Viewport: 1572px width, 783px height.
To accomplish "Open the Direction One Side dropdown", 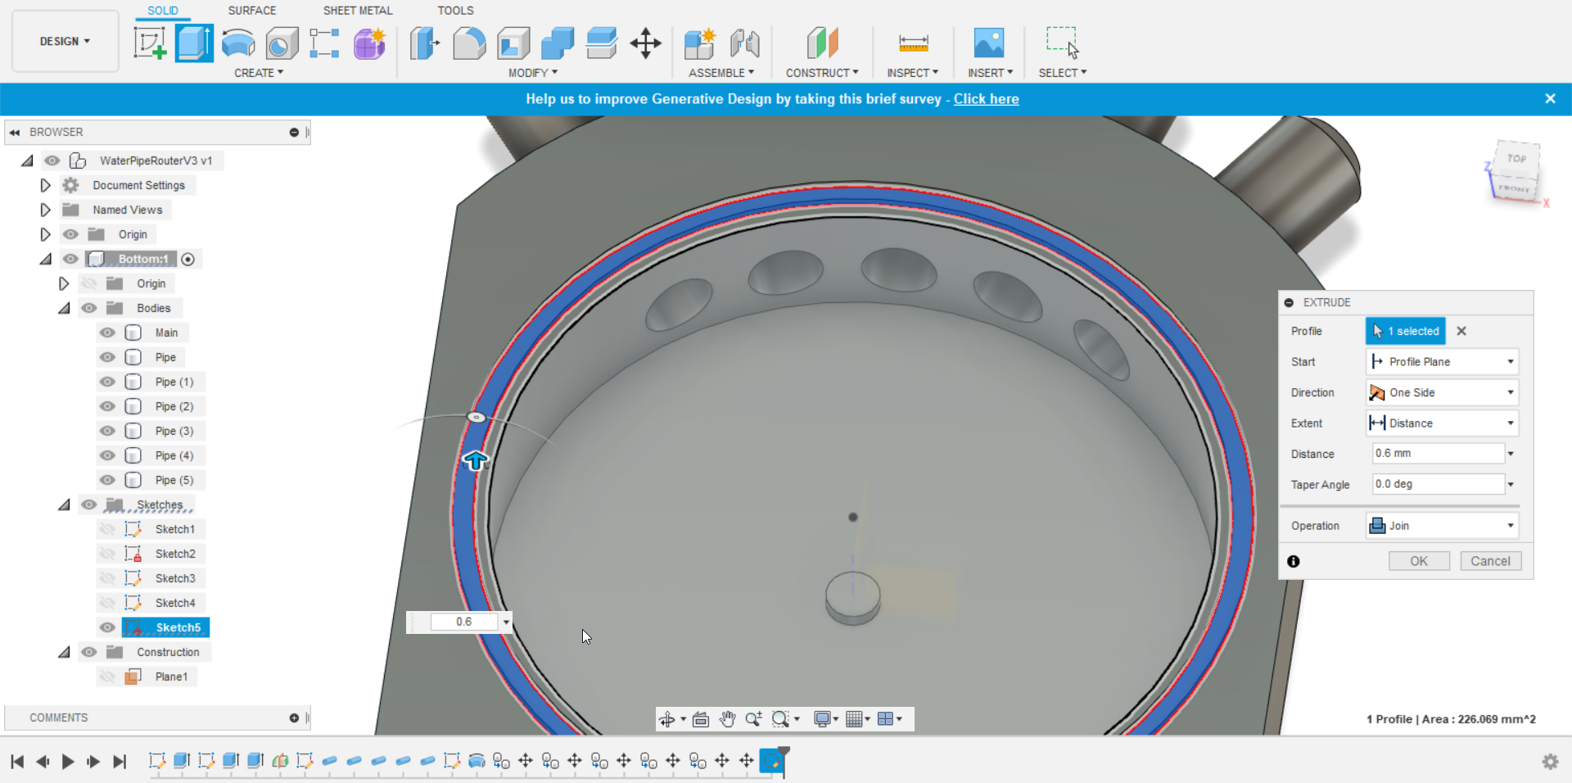I will coord(1442,392).
